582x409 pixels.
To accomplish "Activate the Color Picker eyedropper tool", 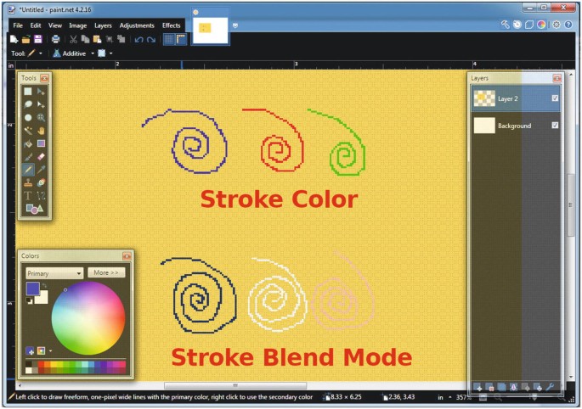I will 41,170.
